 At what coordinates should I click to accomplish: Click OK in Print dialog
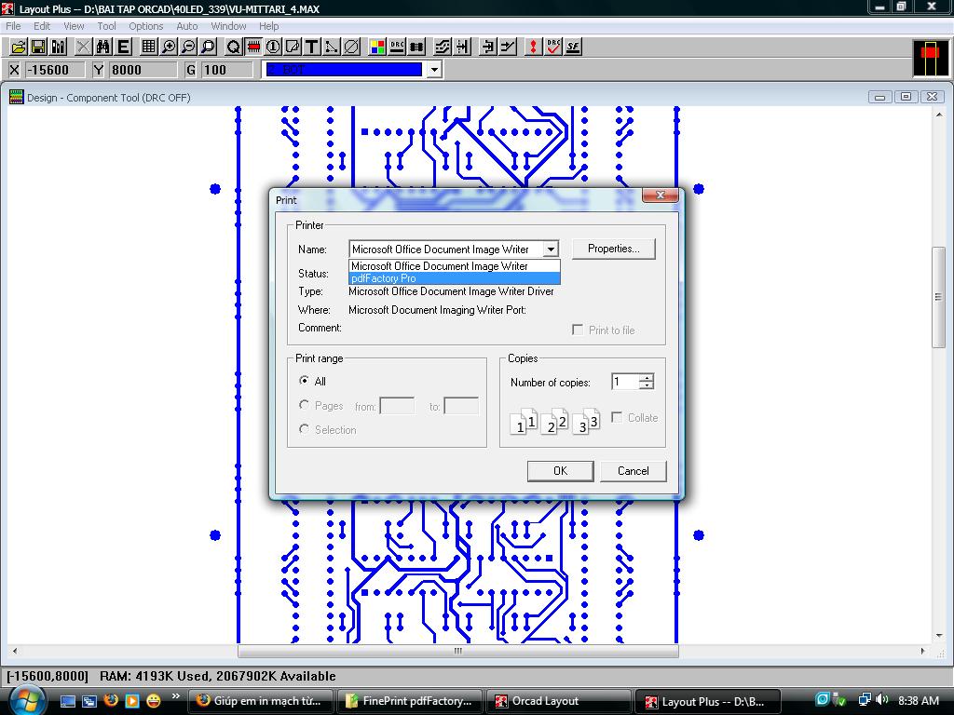(560, 470)
